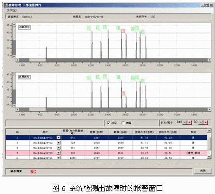Viewport: 215px width, 194px height.
Task: Click upper chart right scroll arrow
Action: tap(209, 60)
